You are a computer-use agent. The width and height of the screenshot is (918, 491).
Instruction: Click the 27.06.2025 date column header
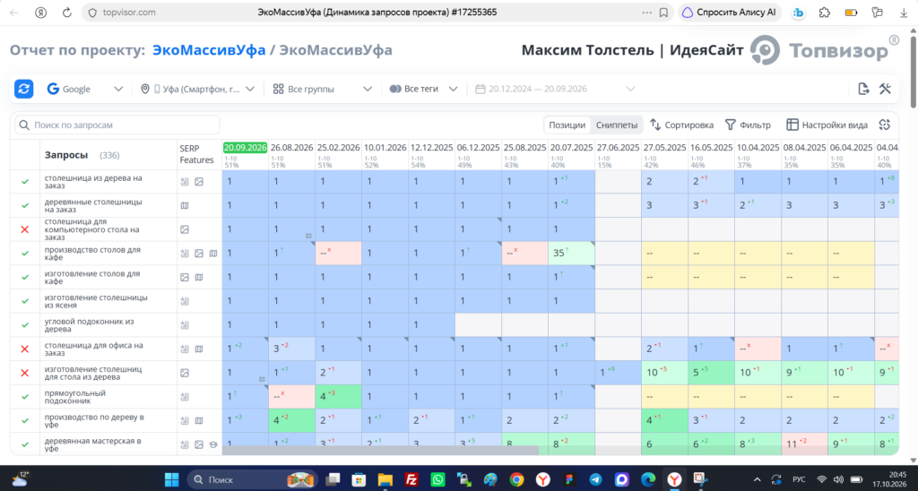click(x=619, y=148)
